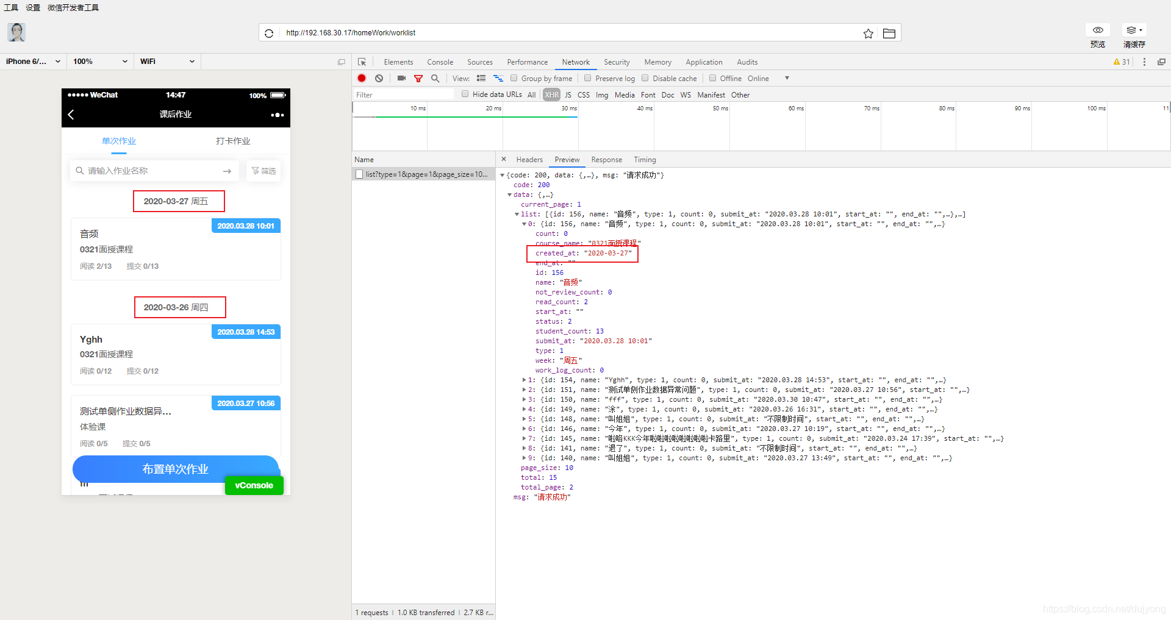
Task: Select the XHR filter type
Action: pyautogui.click(x=551, y=94)
